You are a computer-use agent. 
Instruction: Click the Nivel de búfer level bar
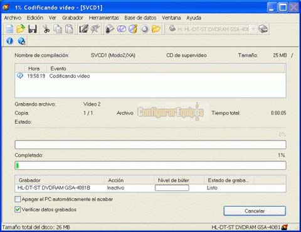click(x=172, y=187)
